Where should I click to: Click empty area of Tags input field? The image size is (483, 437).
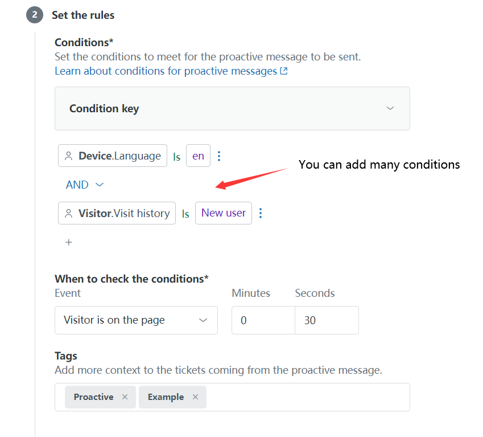(308, 397)
